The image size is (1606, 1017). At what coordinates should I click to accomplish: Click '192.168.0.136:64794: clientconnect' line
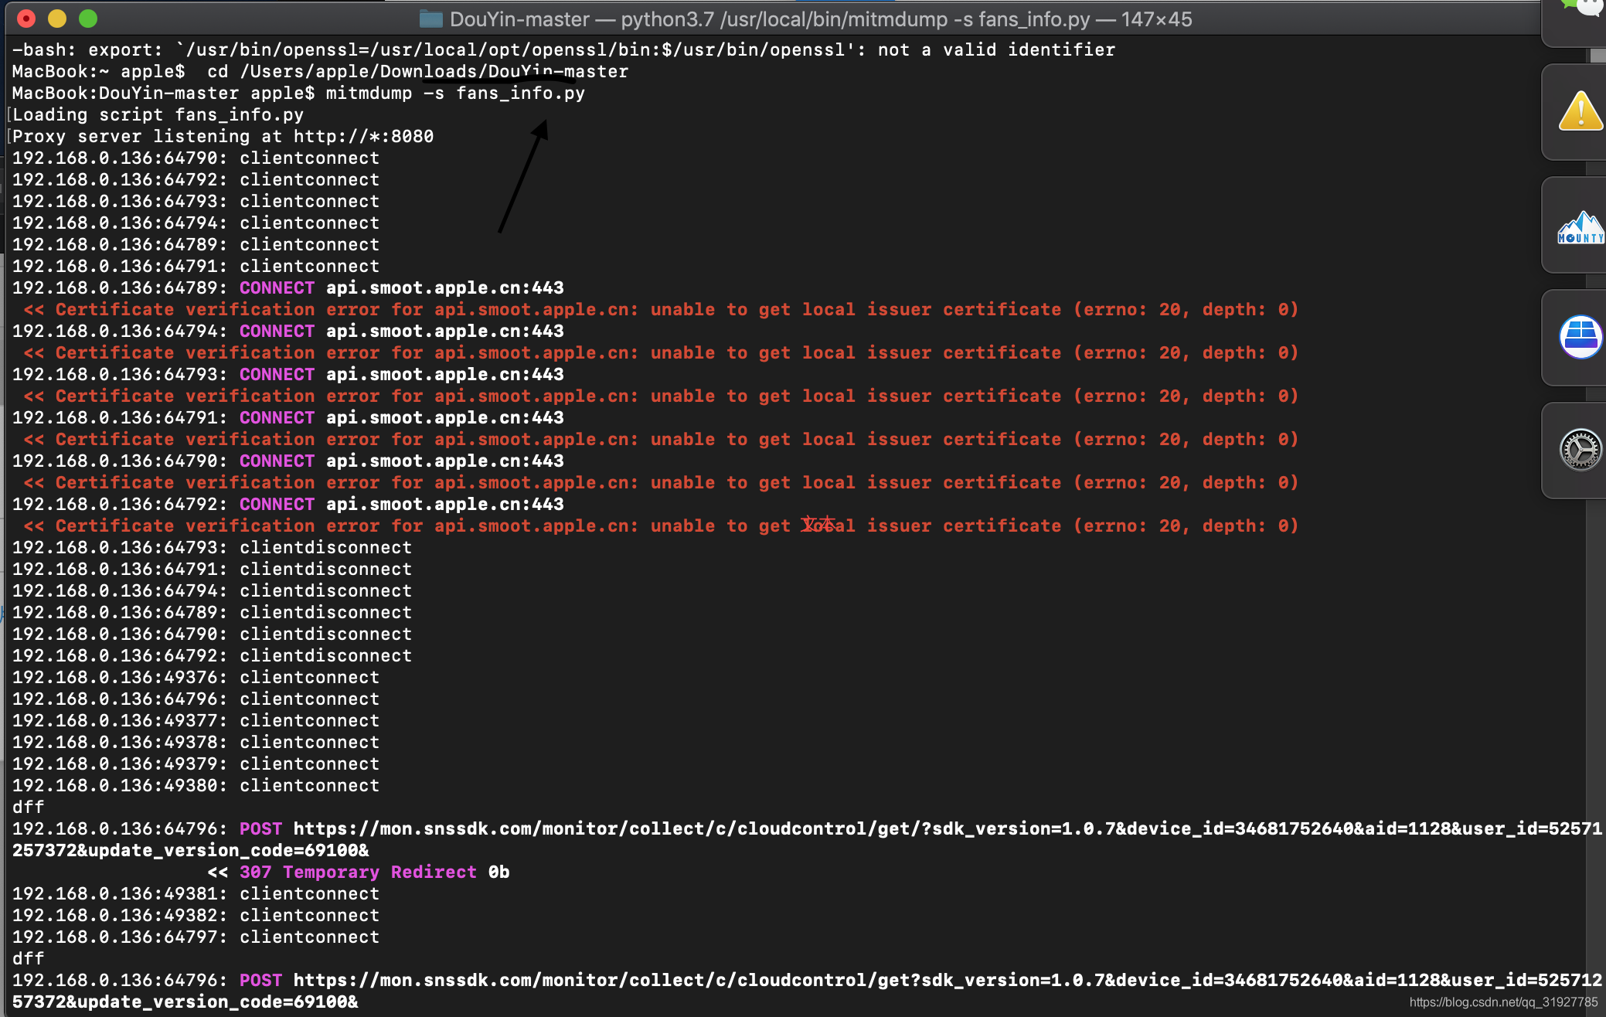[196, 223]
